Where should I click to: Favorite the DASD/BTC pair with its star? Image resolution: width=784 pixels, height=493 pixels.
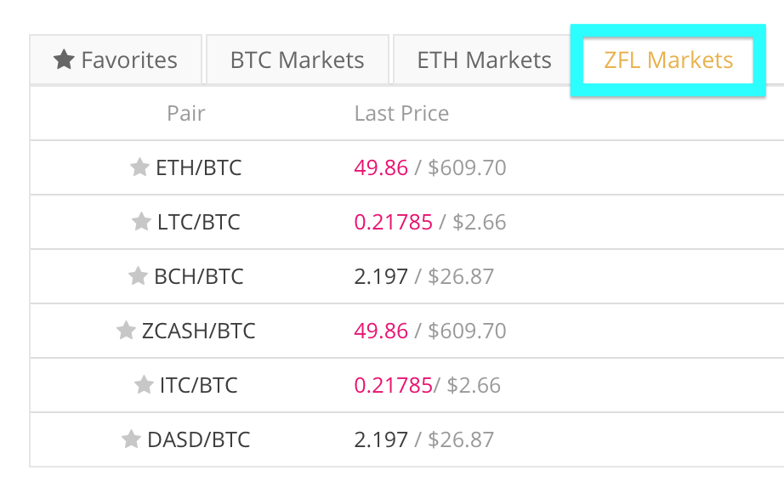[131, 439]
